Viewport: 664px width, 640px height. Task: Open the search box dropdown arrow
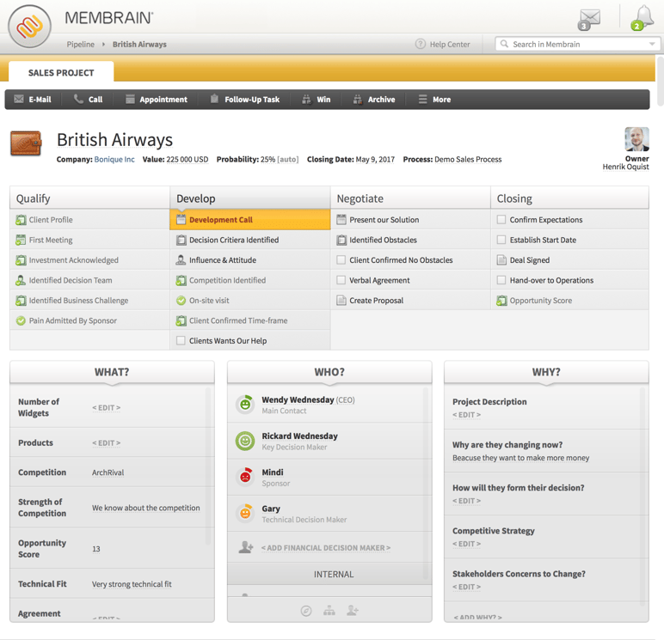pyautogui.click(x=652, y=44)
